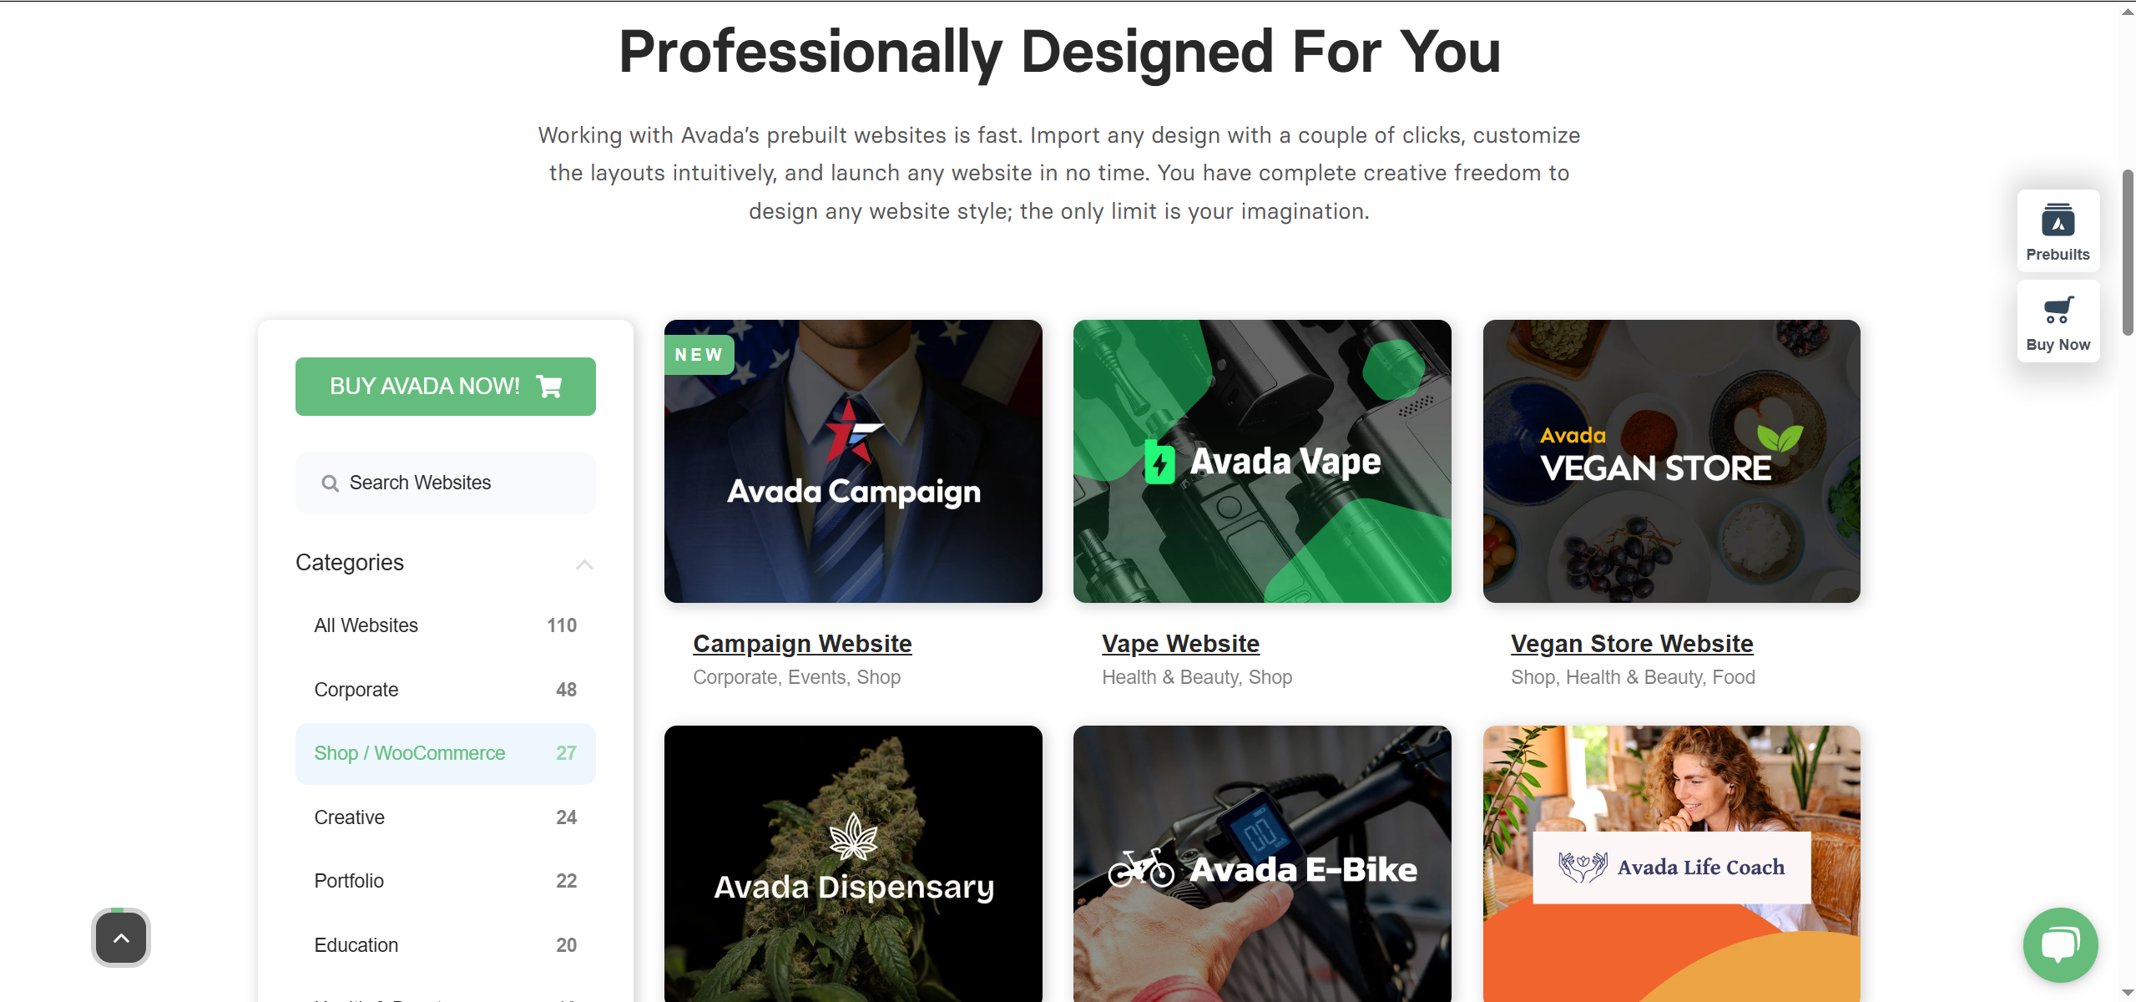Collapse the Categories section chevron
The image size is (2136, 1002).
584,564
